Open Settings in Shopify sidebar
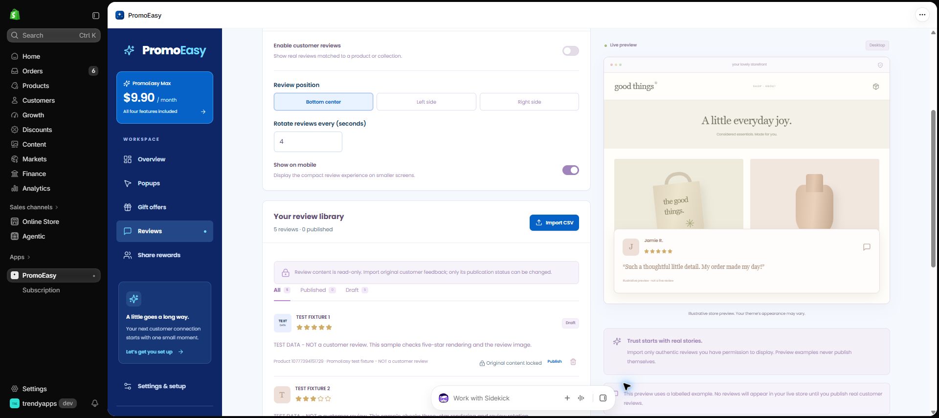Screen dimensions: 939x418 pyautogui.click(x=54, y=389)
